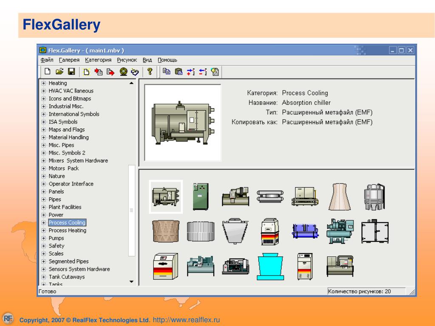The width and height of the screenshot is (435, 326).
Task: Click the Copy toolbar icon
Action: [167, 71]
